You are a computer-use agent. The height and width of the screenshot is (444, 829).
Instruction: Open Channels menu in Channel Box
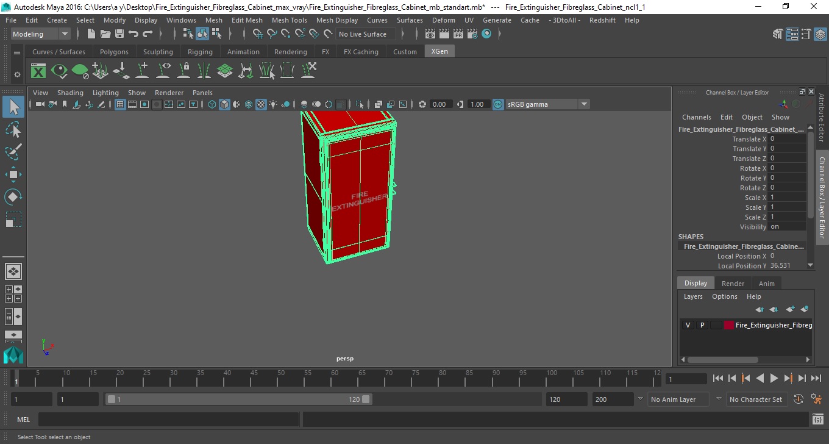click(696, 117)
